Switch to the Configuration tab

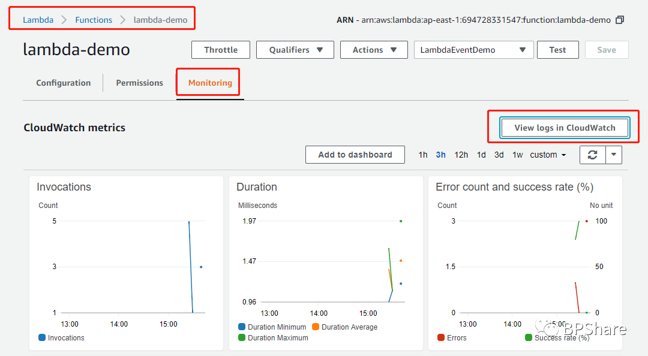[x=63, y=83]
